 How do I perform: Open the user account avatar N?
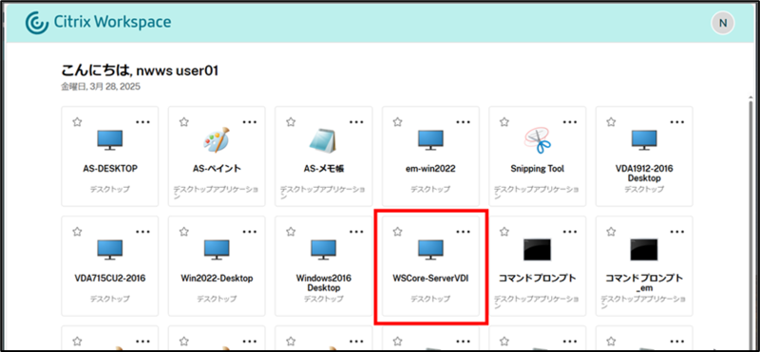[723, 23]
